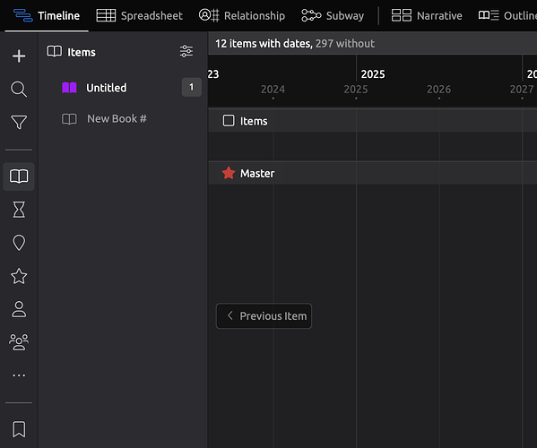Open Items panel settings sliders icon
This screenshot has width=537, height=448.
click(186, 51)
